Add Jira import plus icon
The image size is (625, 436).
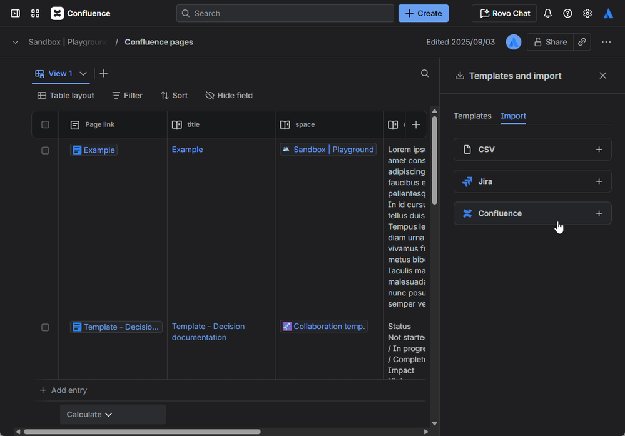coord(599,181)
